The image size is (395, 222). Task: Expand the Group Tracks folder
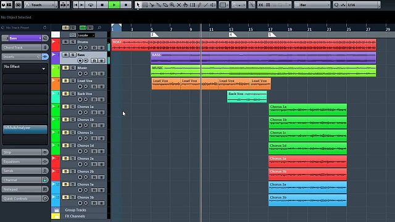click(57, 210)
